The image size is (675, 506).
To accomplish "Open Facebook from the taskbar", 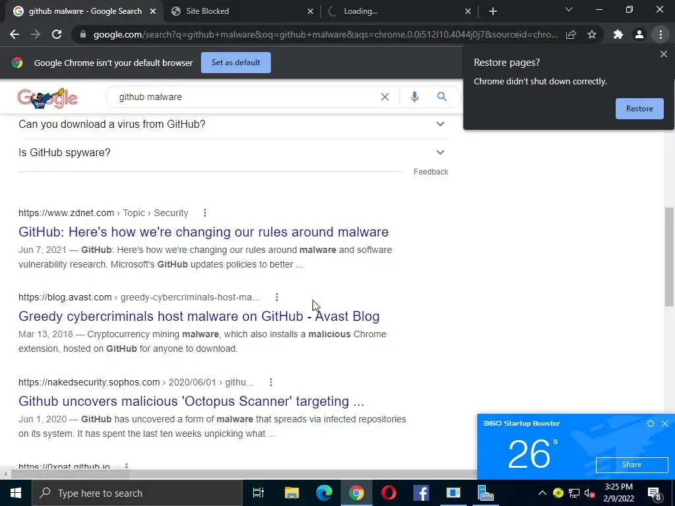I will tap(421, 493).
